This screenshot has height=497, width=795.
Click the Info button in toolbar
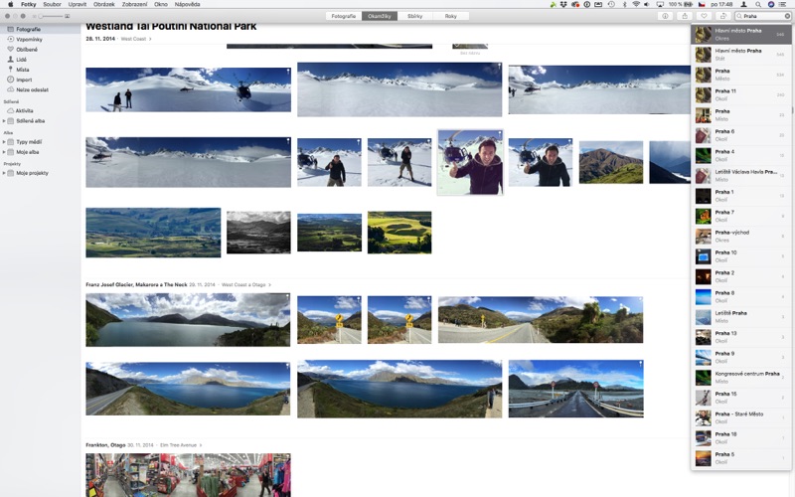665,16
